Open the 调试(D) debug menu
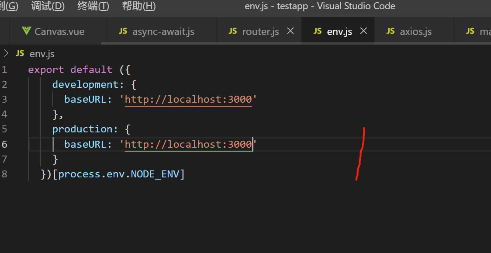 (48, 6)
